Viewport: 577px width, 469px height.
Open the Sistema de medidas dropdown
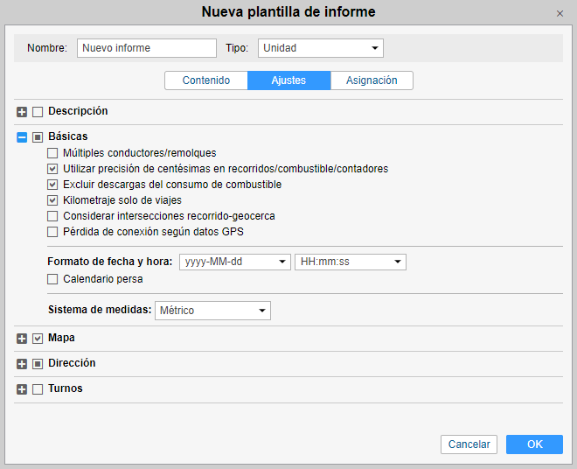[212, 311]
